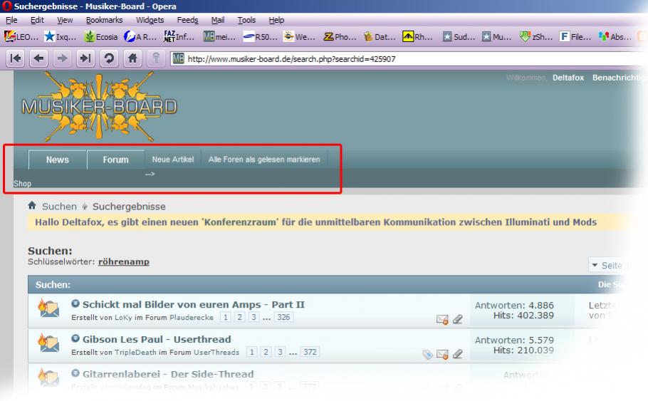Click the Suchen breadcrumb link
The width and height of the screenshot is (648, 401).
click(x=59, y=207)
